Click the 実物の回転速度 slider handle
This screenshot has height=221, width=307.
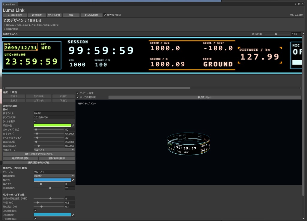[x=50, y=199]
